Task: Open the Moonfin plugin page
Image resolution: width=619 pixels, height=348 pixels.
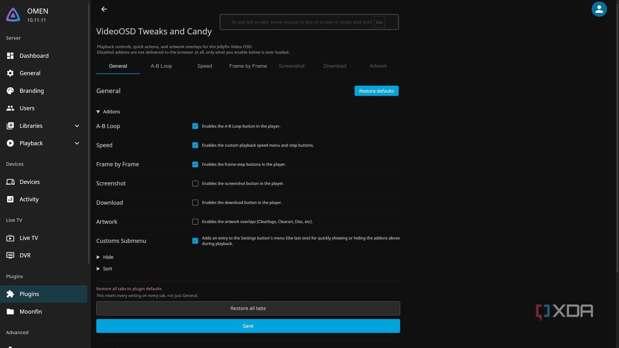Action: 44,312
